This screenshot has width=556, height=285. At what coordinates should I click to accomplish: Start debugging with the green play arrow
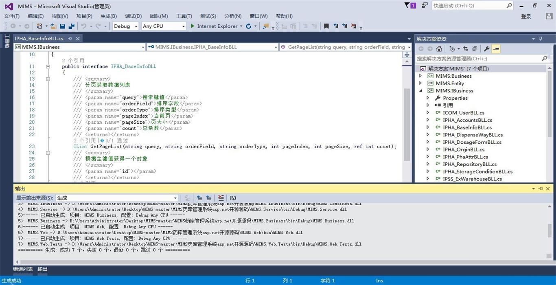click(x=193, y=26)
